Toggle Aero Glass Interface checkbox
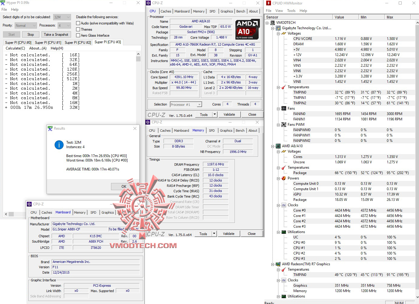Image resolution: width=419 pixels, height=304 pixels. tap(78, 35)
